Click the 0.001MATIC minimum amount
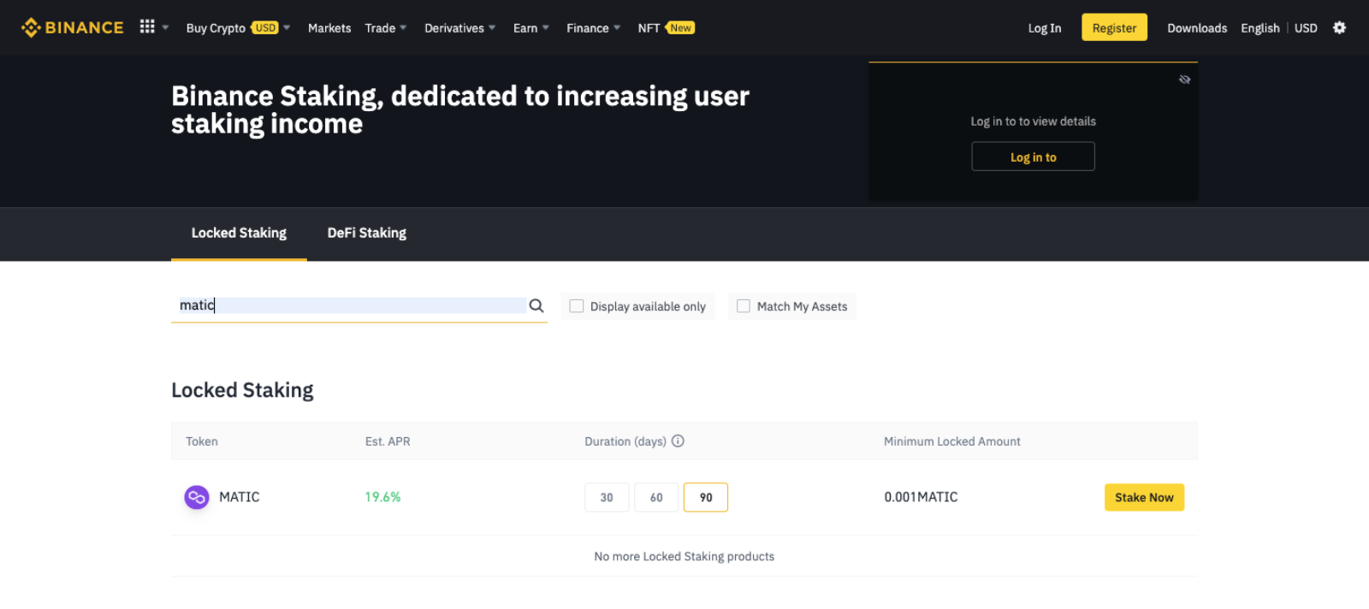This screenshot has height=609, width=1369. tap(921, 497)
